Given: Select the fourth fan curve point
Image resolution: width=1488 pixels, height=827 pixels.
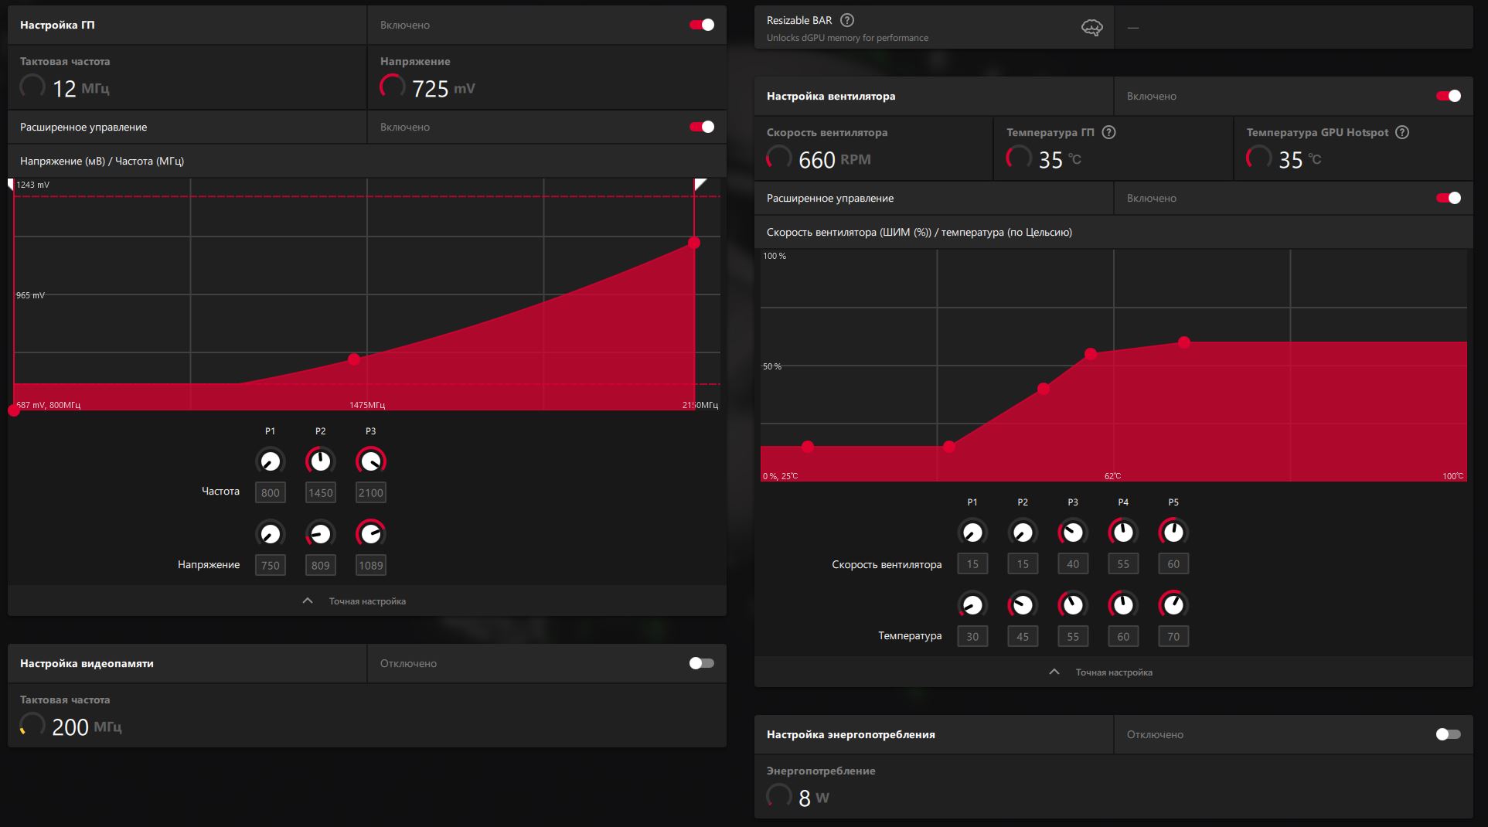Looking at the screenshot, I should coord(1091,354).
